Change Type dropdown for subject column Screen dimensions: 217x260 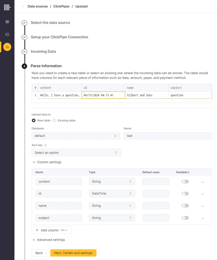(112, 218)
